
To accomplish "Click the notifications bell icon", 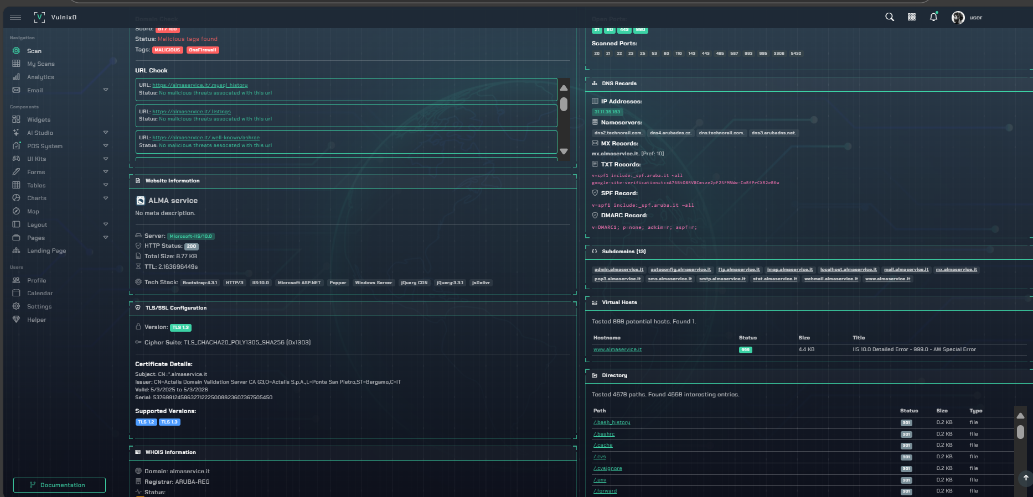I will pyautogui.click(x=934, y=17).
